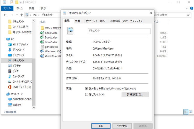
Task: Click the document folder icon in properties
Action: tap(70, 31)
